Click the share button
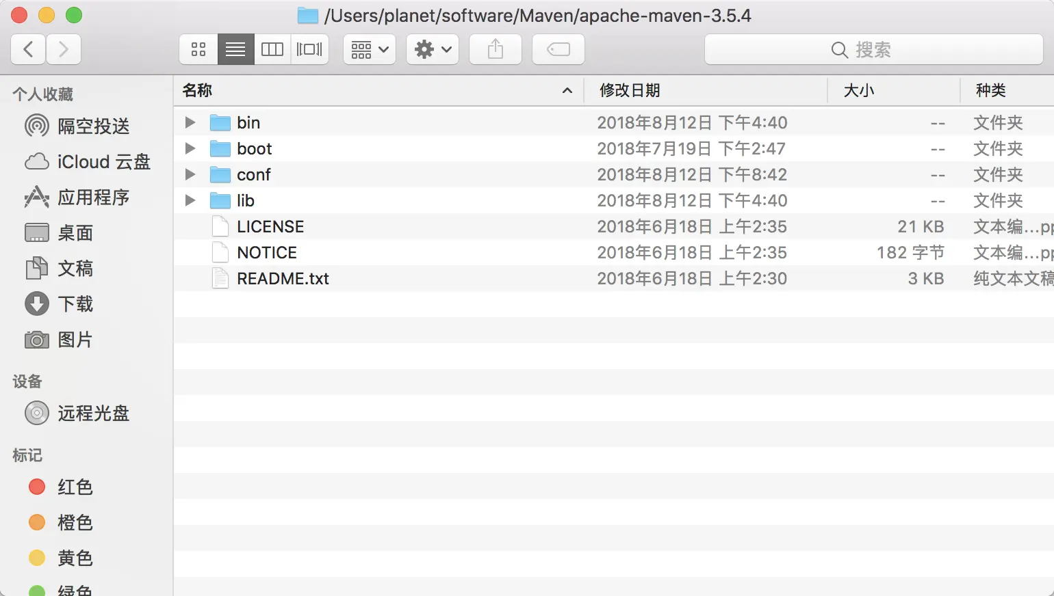Viewport: 1054px width, 596px height. click(x=496, y=49)
